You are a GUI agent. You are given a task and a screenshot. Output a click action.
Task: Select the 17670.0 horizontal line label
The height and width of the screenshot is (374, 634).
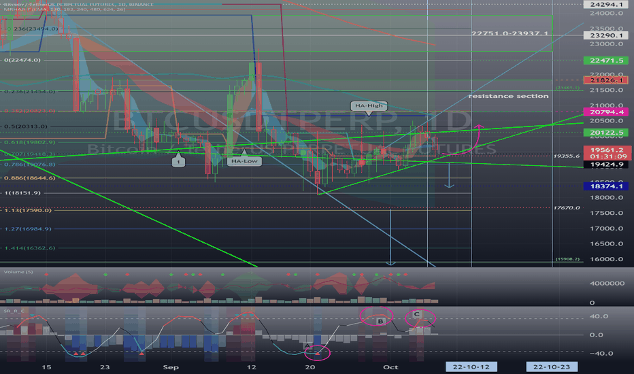[x=567, y=208]
